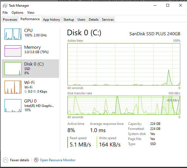187x168 pixels.
Task: Open the Wi-Fi throughput graph thumbnail
Action: (x=13, y=87)
